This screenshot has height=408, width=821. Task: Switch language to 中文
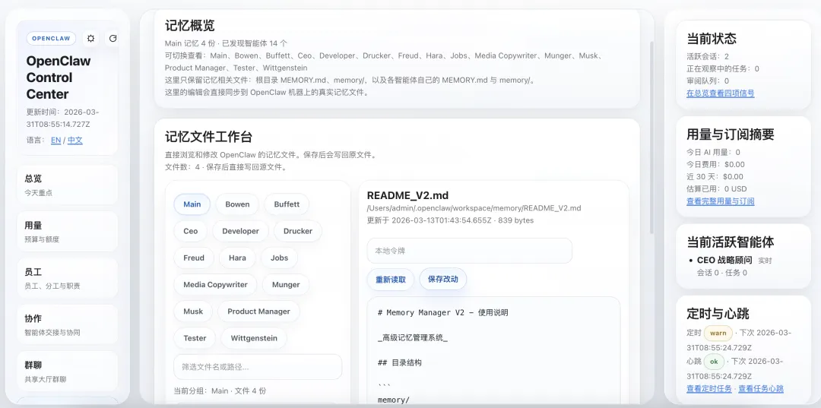coord(74,141)
